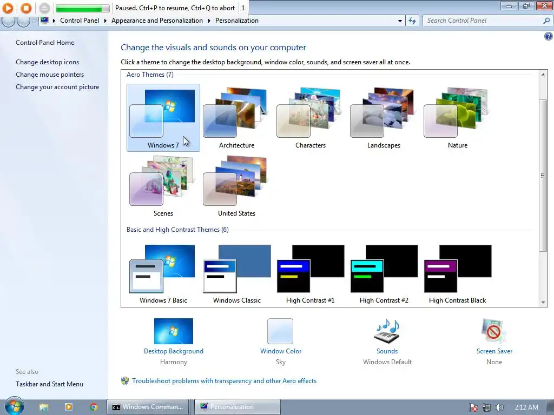Viewport: 554px width, 415px height.
Task: Click the volume speaker tray icon
Action: coord(499,407)
